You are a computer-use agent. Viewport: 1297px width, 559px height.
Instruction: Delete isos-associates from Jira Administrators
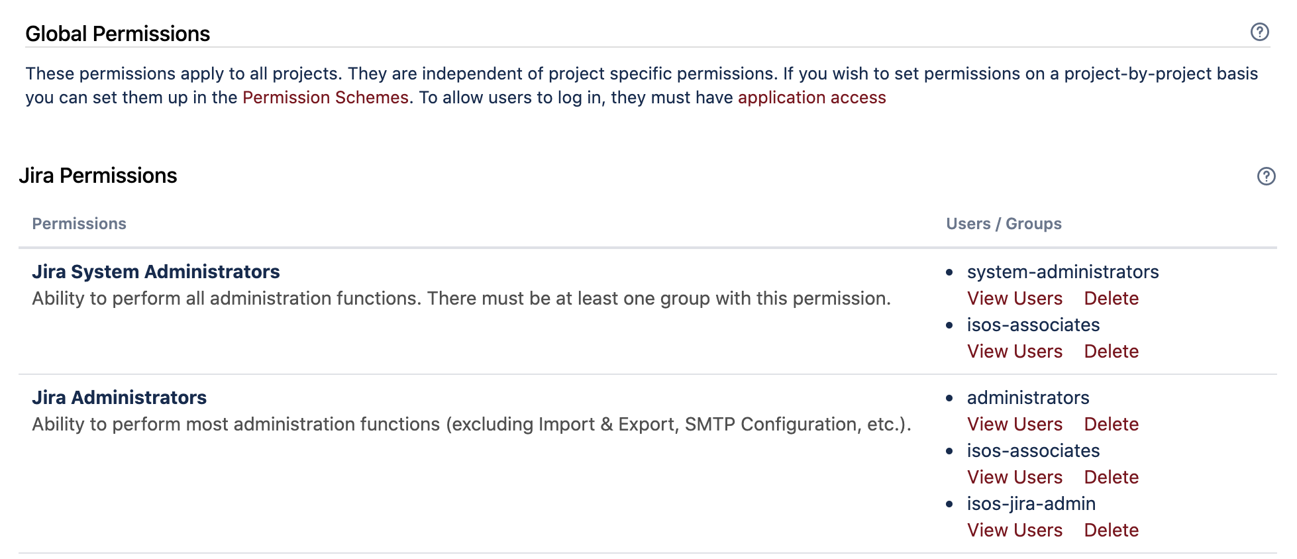tap(1111, 478)
